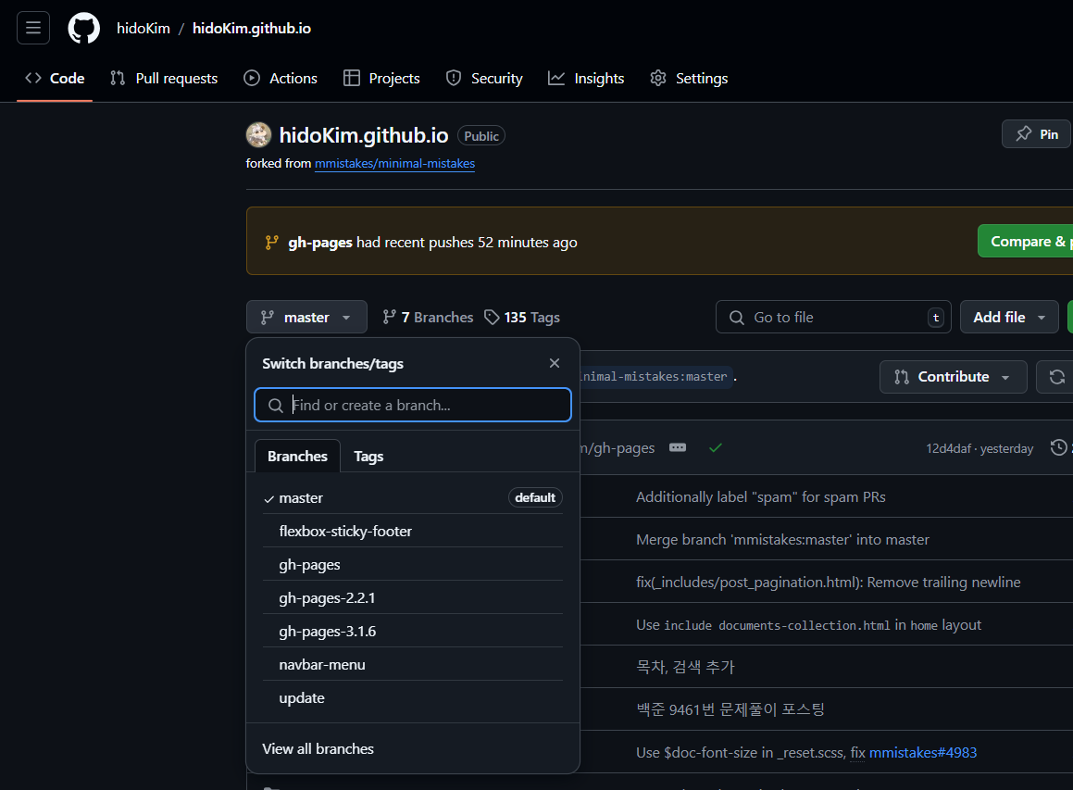This screenshot has width=1073, height=790.
Task: Pin the repository with Pin button
Action: pos(1037,134)
